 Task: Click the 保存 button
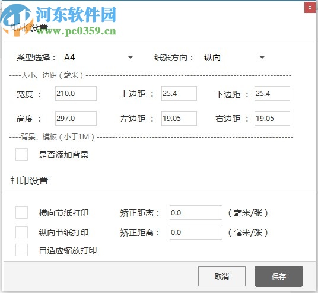coord(279,276)
